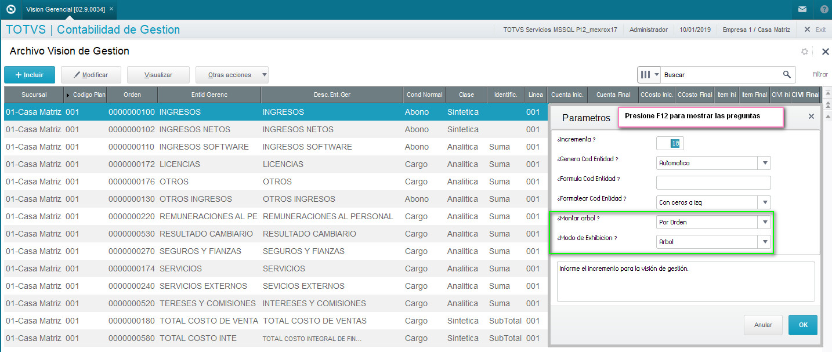Select the INGRESOS SOFTWARE row
The height and width of the screenshot is (352, 832).
point(276,147)
